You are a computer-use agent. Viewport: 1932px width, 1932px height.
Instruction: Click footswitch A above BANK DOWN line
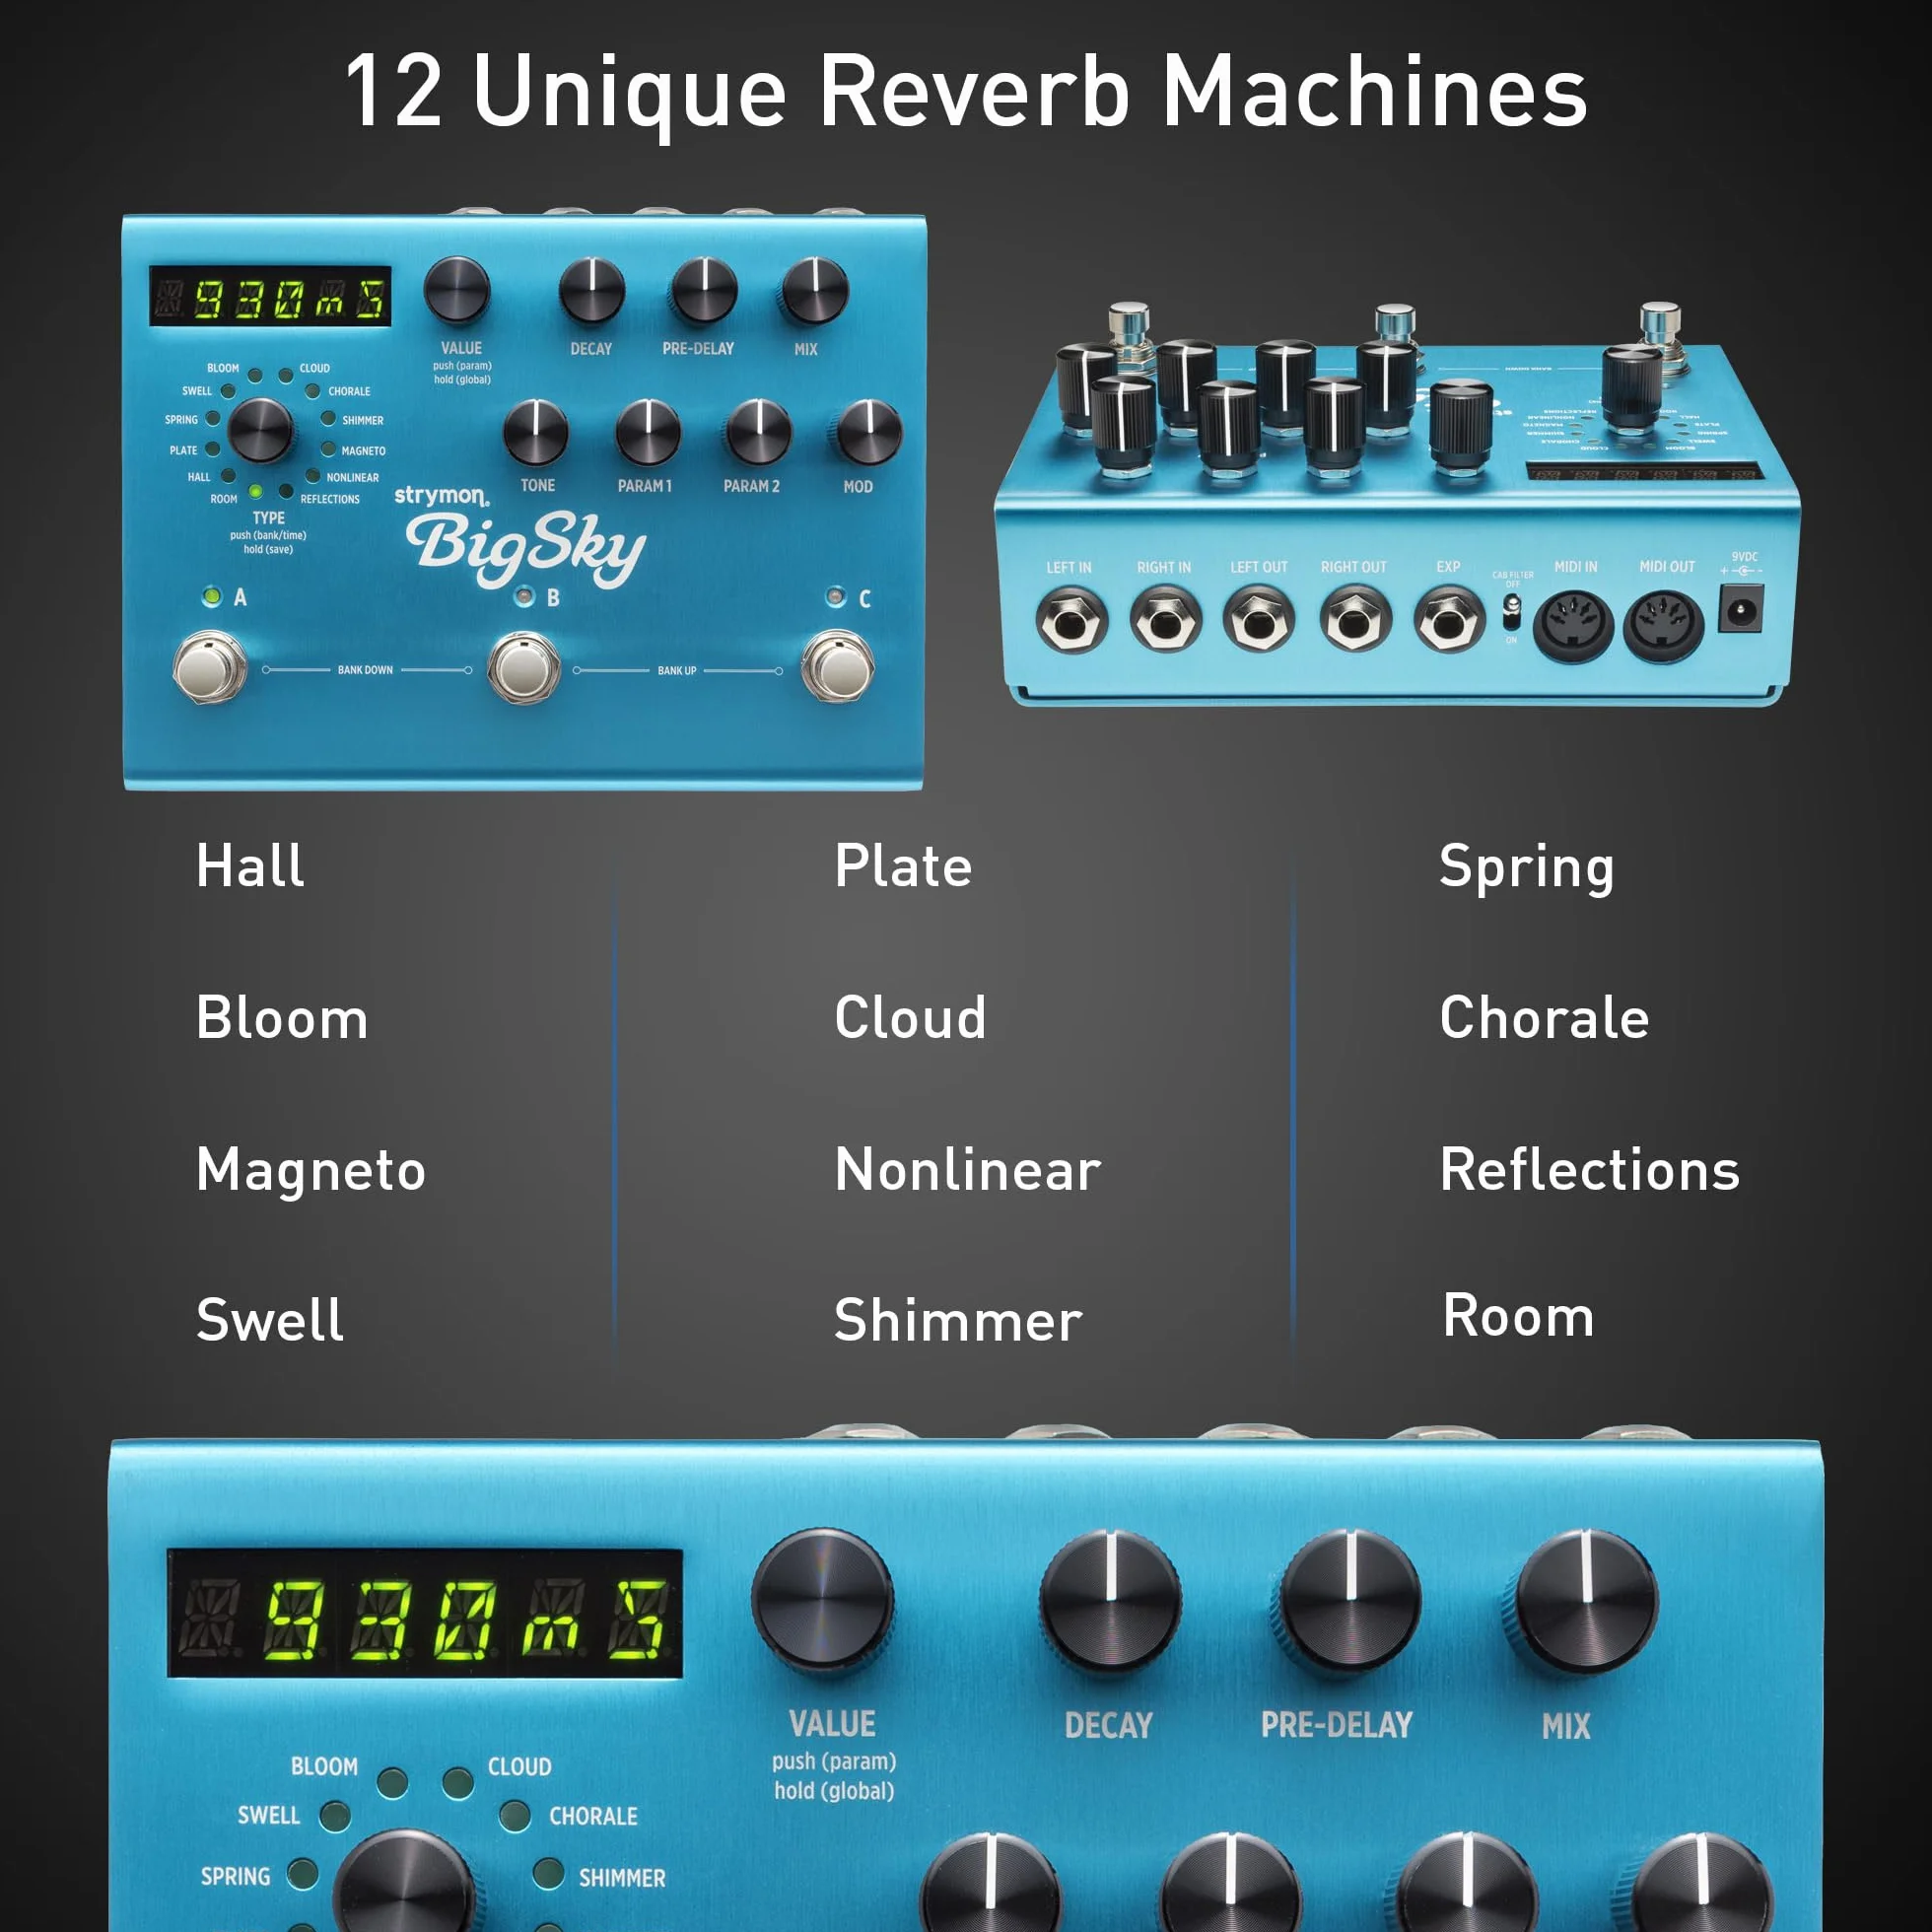(x=210, y=666)
